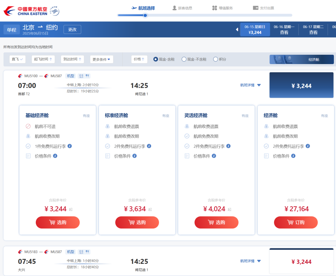
Task: Sort flights by 起飞时间
Action: click(x=43, y=59)
